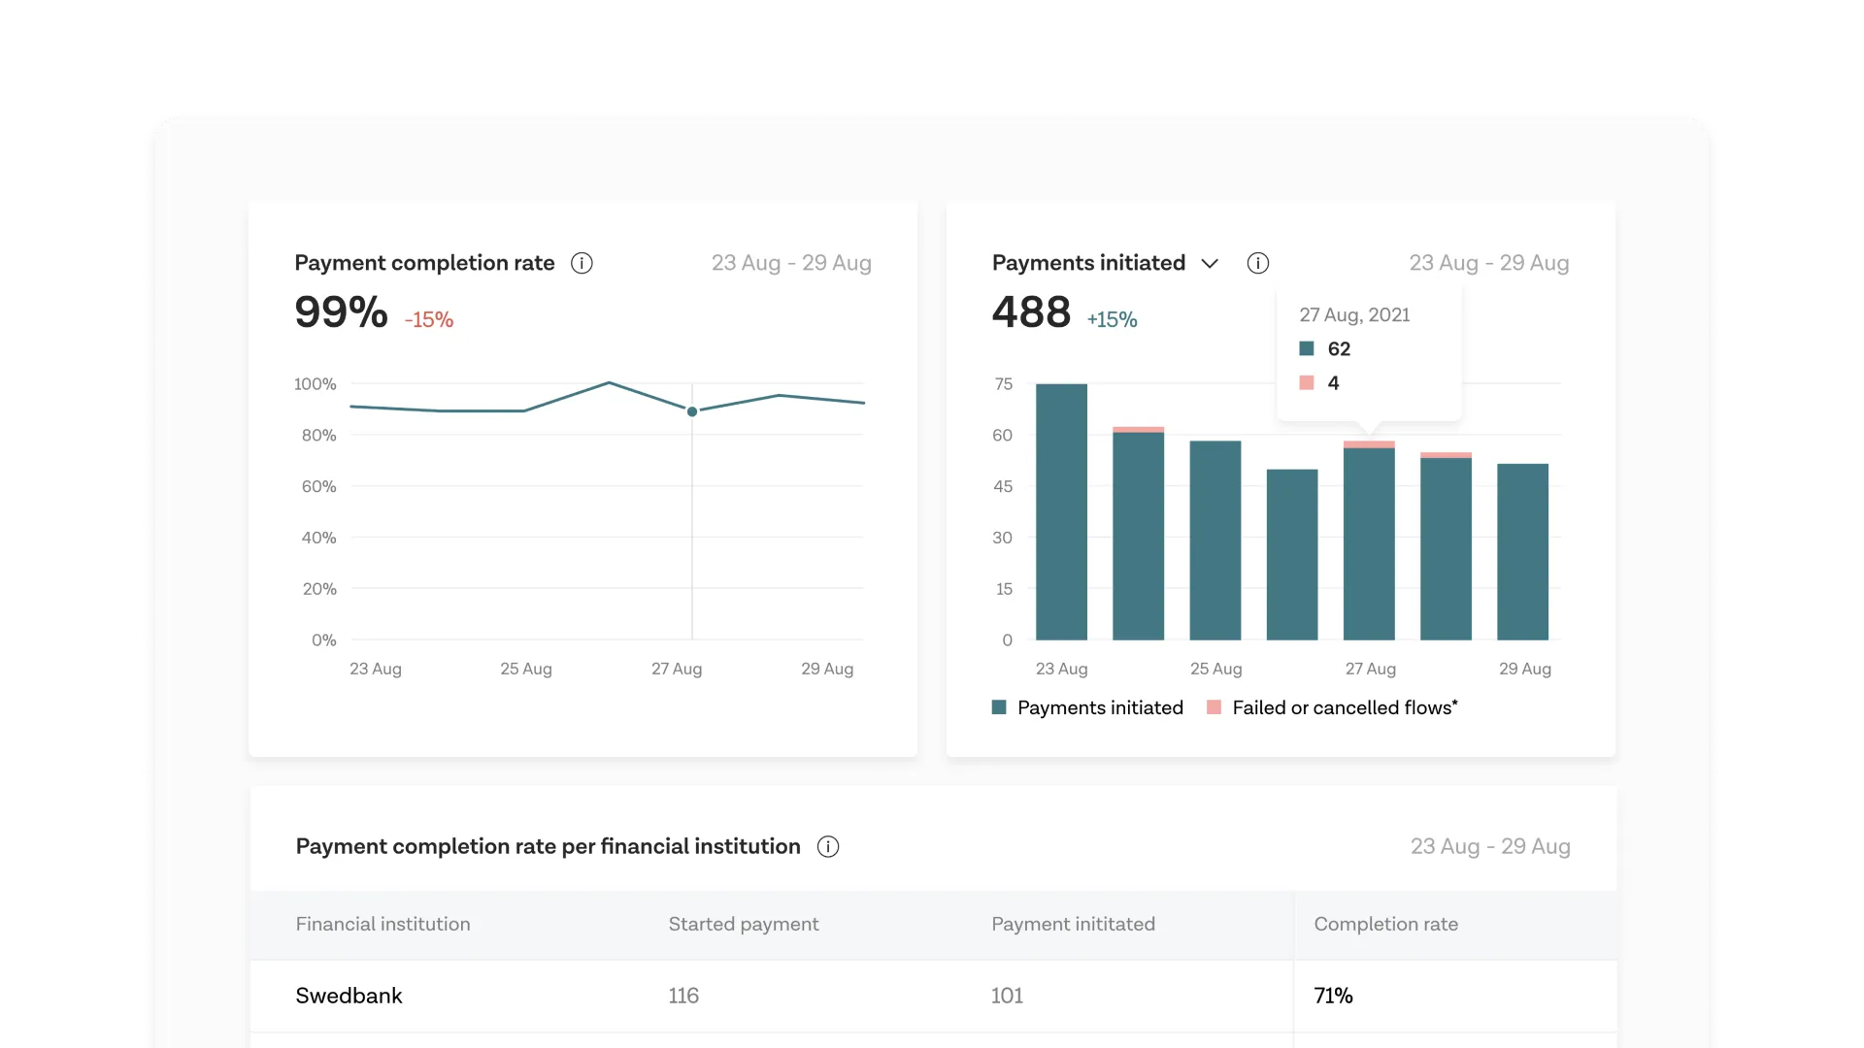Sort by Completion rate column header
Viewport: 1864px width, 1048px height.
1385,925
